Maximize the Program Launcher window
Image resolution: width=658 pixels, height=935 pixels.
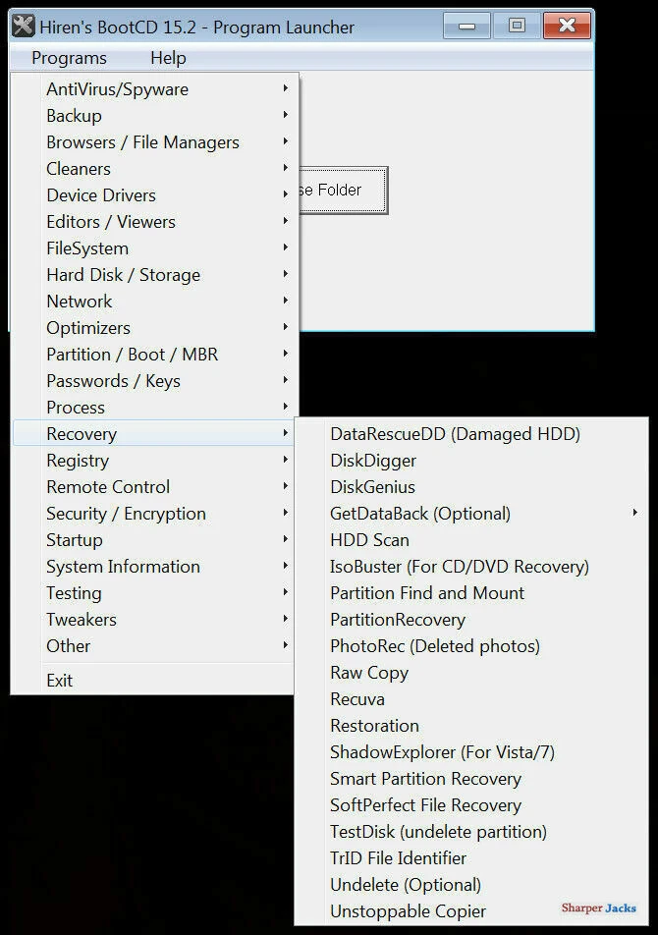[517, 26]
